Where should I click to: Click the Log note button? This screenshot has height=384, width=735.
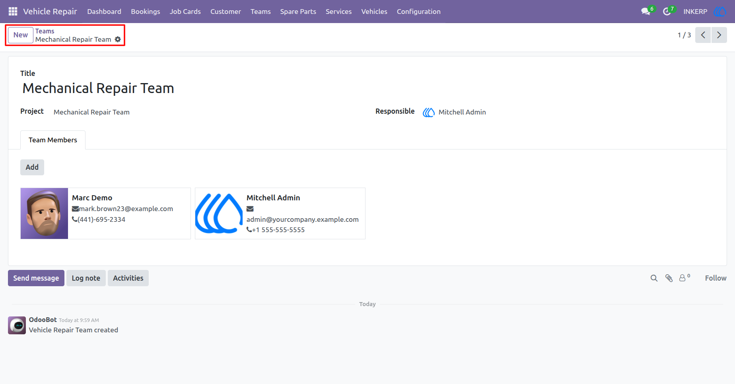(86, 278)
